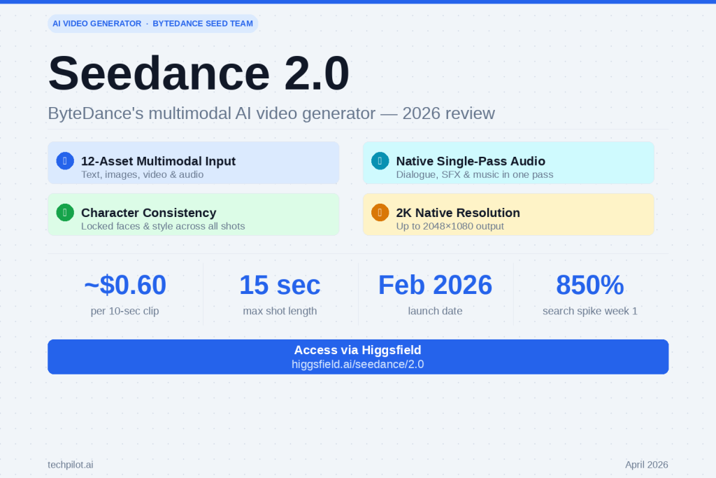716x478 pixels.
Task: Click the teal icon beside Native Single-Pass Audio
Action: click(x=380, y=160)
